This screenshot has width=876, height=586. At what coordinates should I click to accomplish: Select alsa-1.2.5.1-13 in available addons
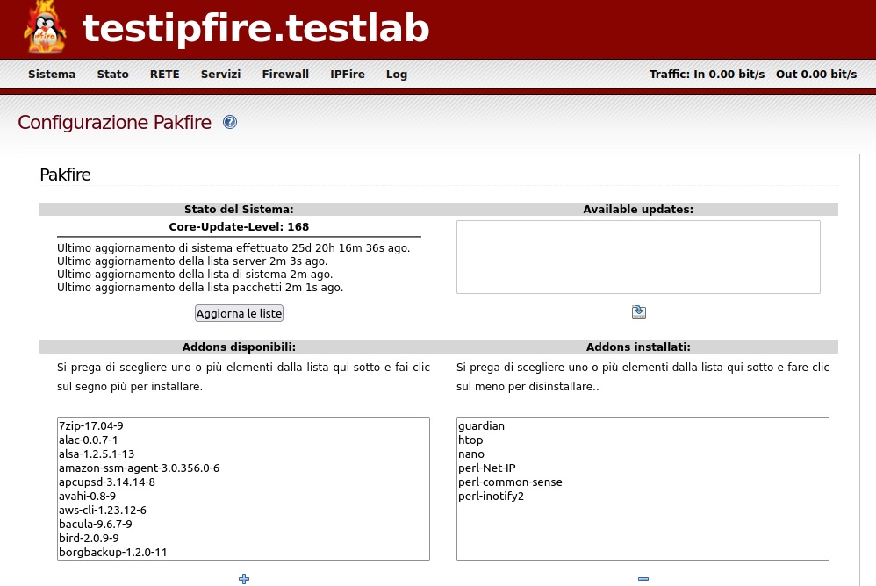click(244, 454)
